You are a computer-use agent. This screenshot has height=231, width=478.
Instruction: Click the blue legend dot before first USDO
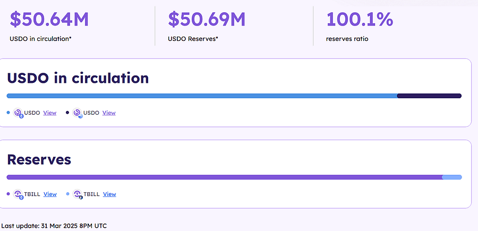(8, 113)
